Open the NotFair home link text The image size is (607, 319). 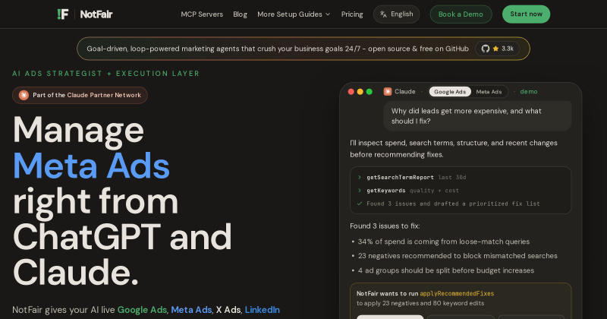96,14
